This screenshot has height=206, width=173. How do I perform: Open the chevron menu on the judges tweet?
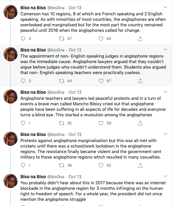[165, 49]
